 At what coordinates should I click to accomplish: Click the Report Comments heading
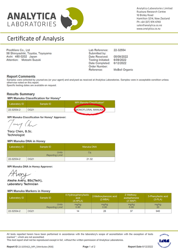[x=21, y=77]
